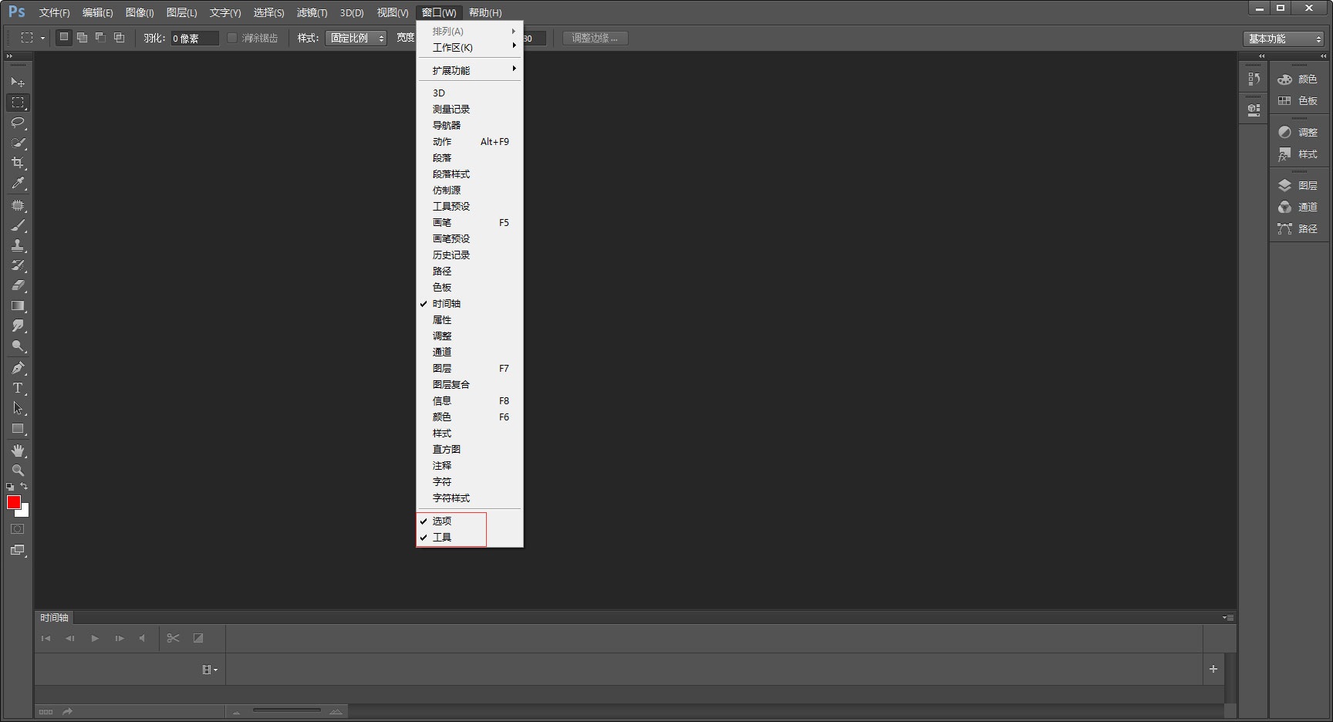Screen dimensions: 1333x722
Task: Open the 样式 固定比例 dropdown
Action: point(356,39)
